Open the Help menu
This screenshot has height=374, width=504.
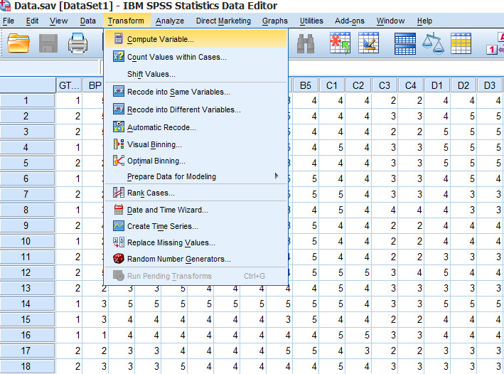point(424,21)
